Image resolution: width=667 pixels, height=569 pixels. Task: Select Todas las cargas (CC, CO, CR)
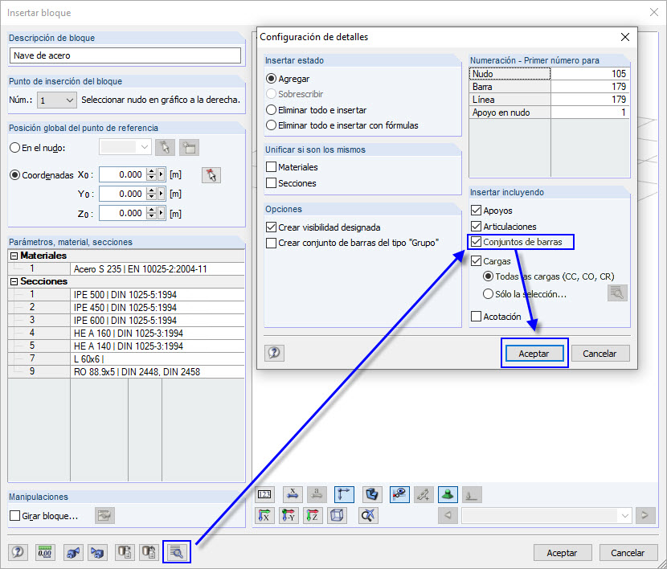pos(489,276)
